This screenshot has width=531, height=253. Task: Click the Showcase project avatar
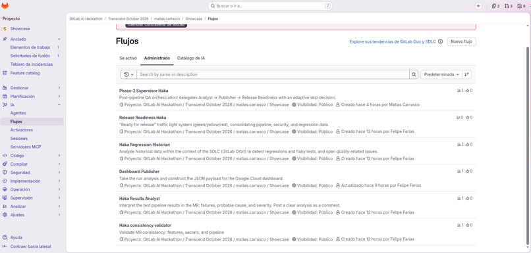coord(5,29)
